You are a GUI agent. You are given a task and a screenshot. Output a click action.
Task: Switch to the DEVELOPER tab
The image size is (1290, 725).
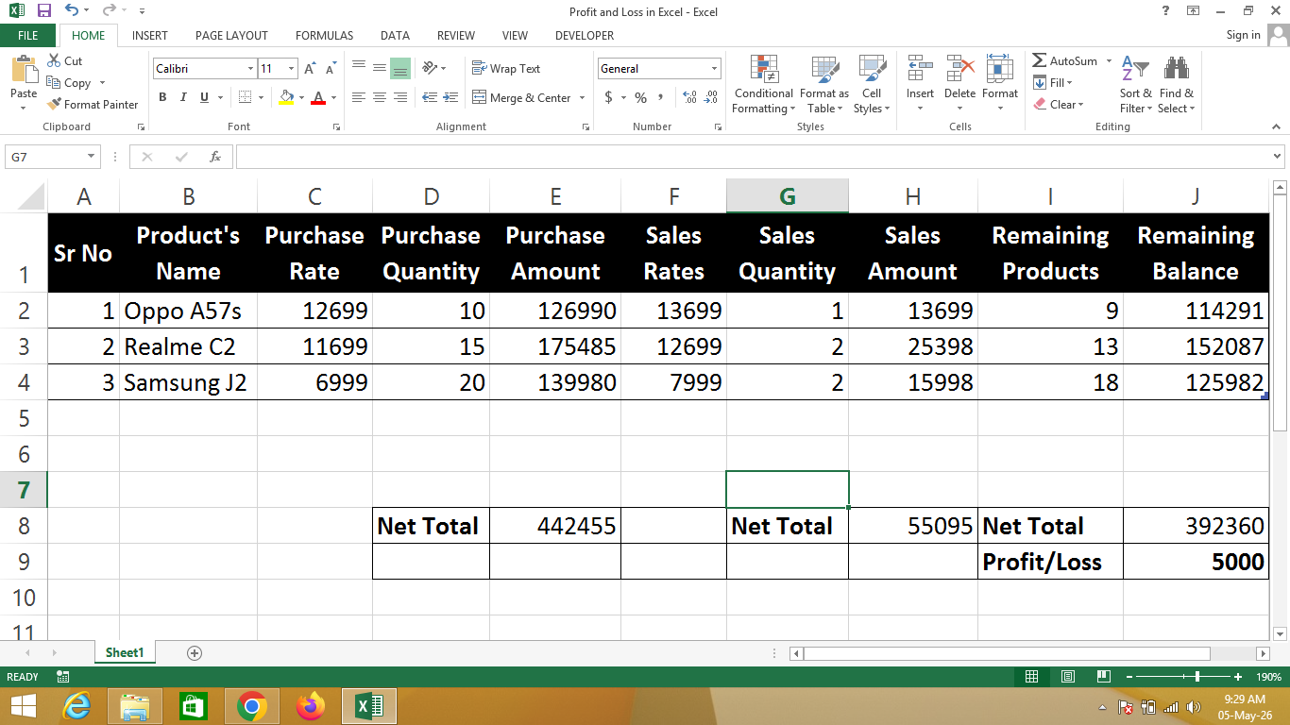pos(585,35)
